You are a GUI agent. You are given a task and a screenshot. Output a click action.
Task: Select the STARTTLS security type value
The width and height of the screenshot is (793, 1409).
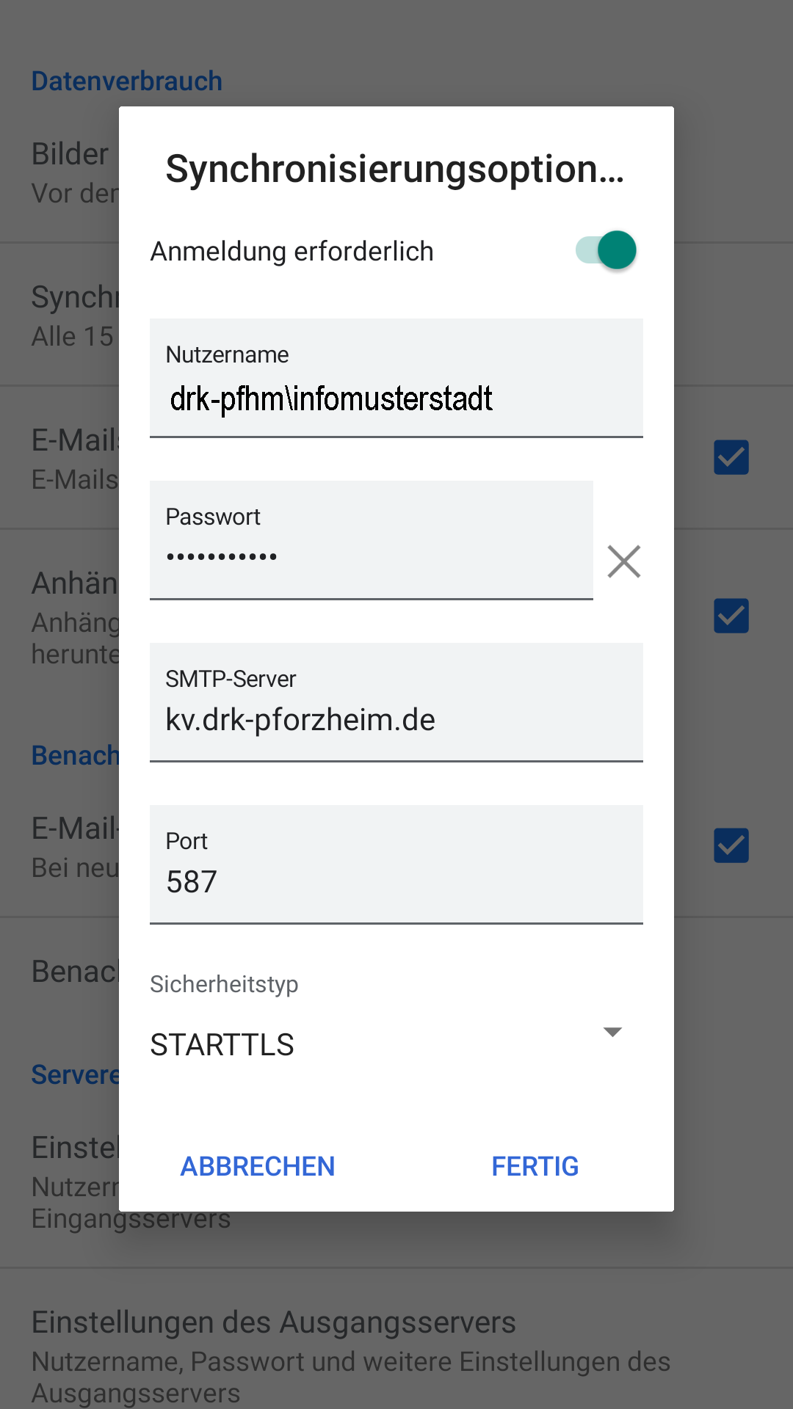[x=222, y=1044]
